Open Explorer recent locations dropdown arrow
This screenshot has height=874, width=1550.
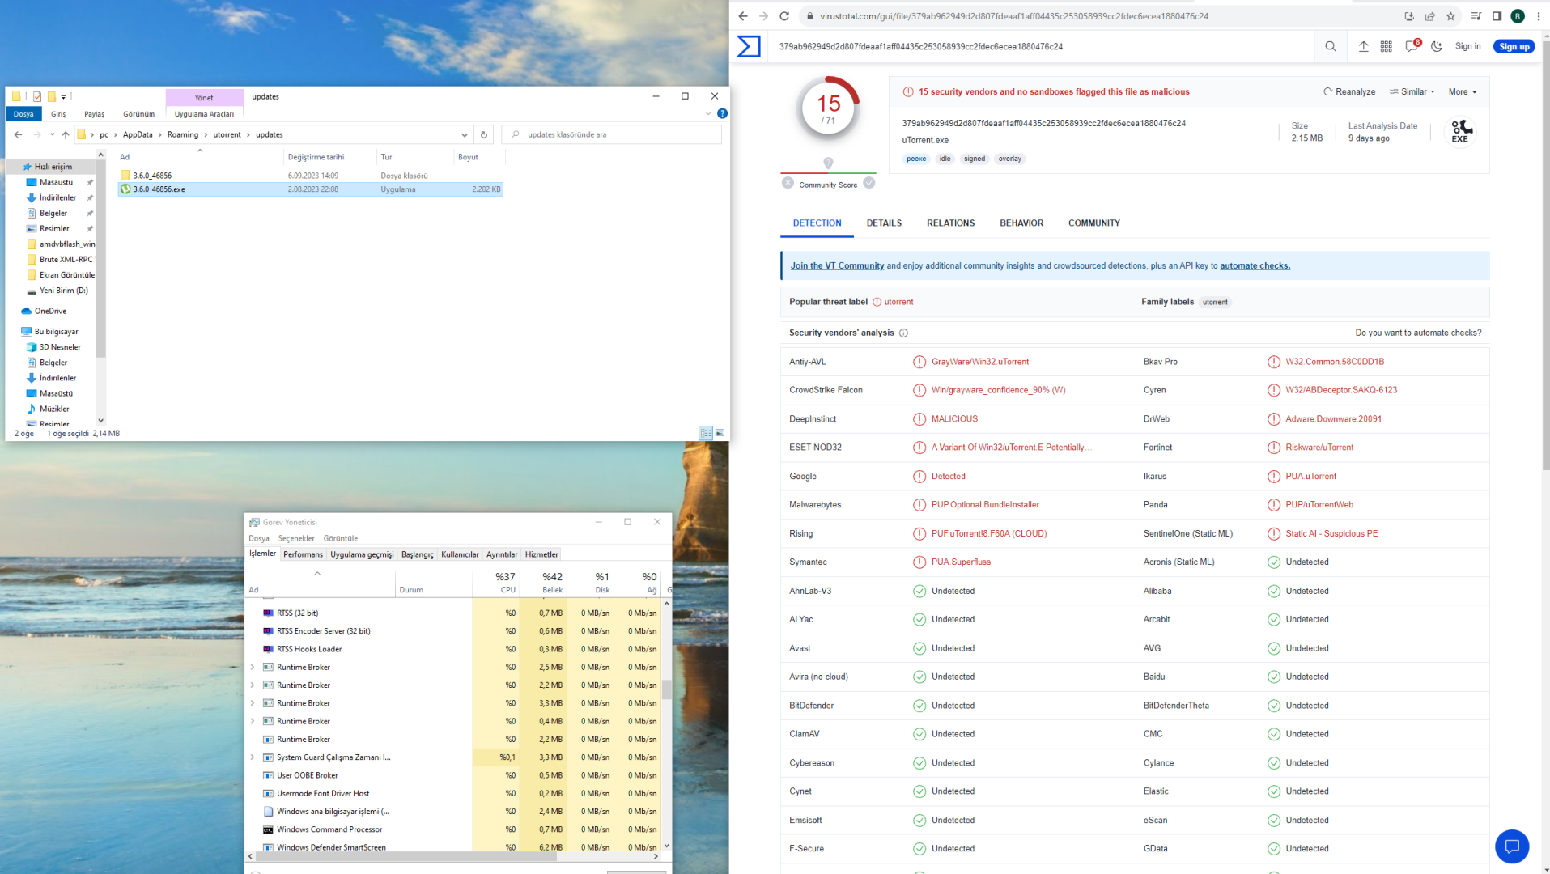[52, 135]
